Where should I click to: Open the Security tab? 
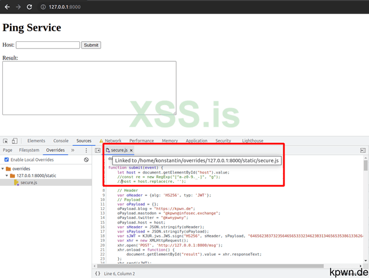(x=223, y=140)
